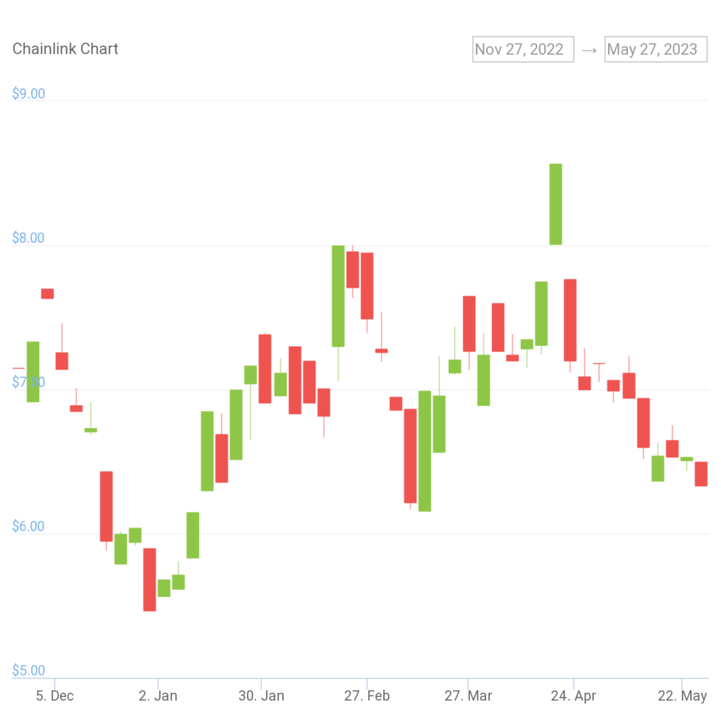Open the Nov 27, 2022 start date field

523,49
